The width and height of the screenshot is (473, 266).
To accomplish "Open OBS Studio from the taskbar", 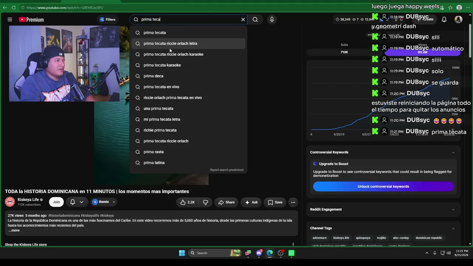I will pyautogui.click(x=281, y=253).
